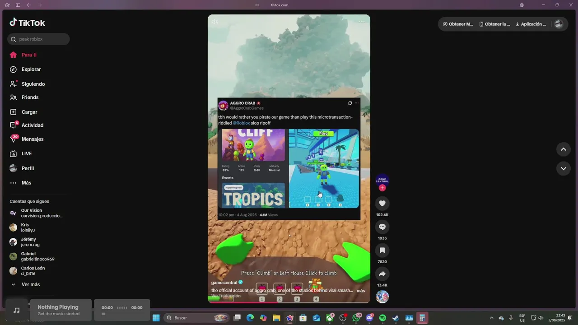Screen dimensions: 578x325
Task: Open Calculator from the taskbar
Action: tap(422, 318)
